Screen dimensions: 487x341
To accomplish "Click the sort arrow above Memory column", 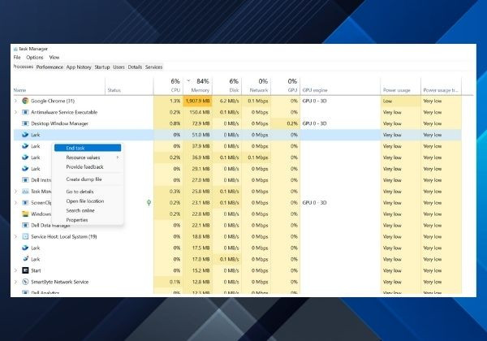I will click(188, 80).
